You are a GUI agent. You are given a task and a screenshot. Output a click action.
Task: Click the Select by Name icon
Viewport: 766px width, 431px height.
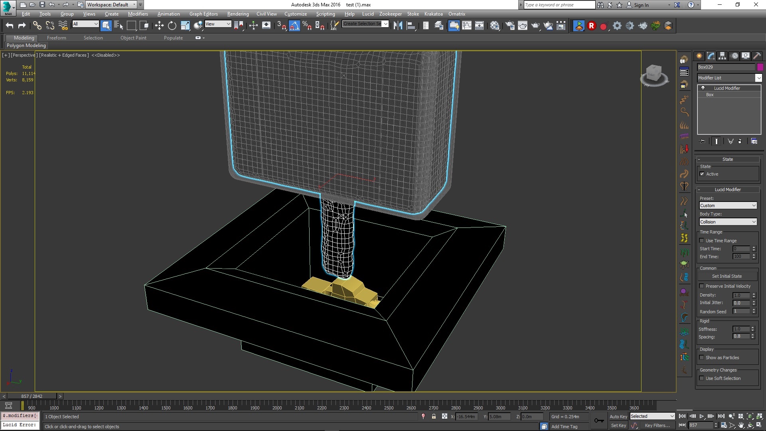click(118, 26)
